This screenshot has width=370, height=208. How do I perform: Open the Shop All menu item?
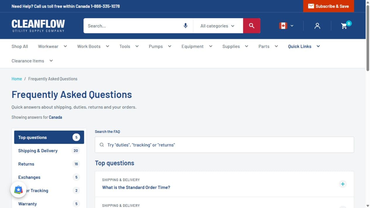coord(20,46)
